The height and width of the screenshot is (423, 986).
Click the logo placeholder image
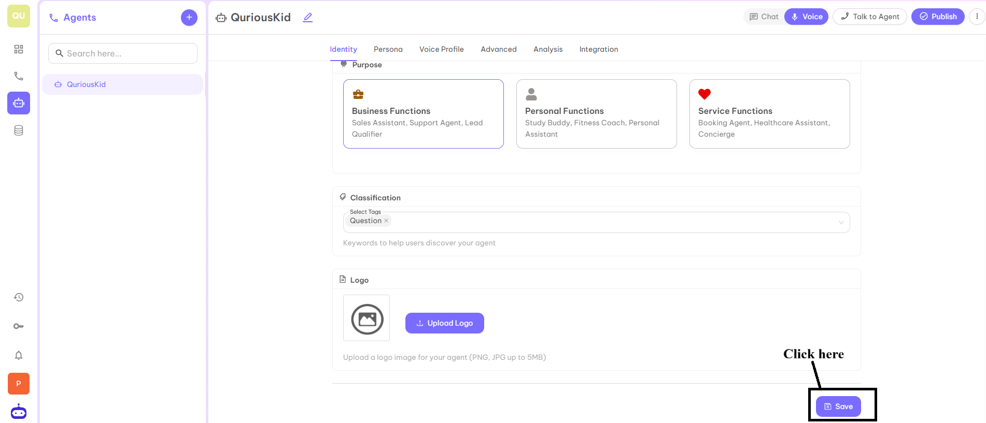click(x=367, y=318)
